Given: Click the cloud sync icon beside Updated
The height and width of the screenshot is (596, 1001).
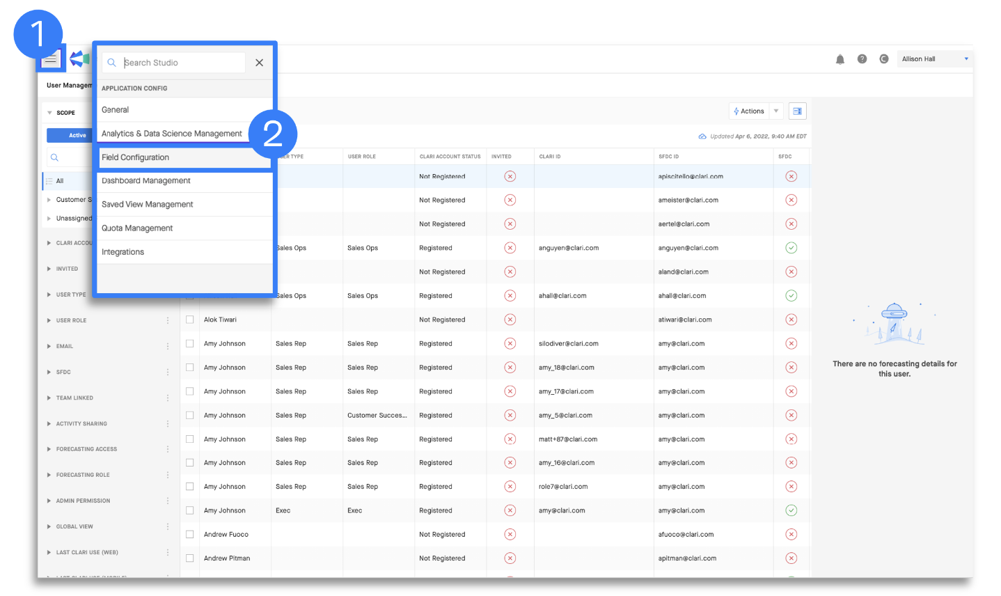Looking at the screenshot, I should [x=702, y=136].
